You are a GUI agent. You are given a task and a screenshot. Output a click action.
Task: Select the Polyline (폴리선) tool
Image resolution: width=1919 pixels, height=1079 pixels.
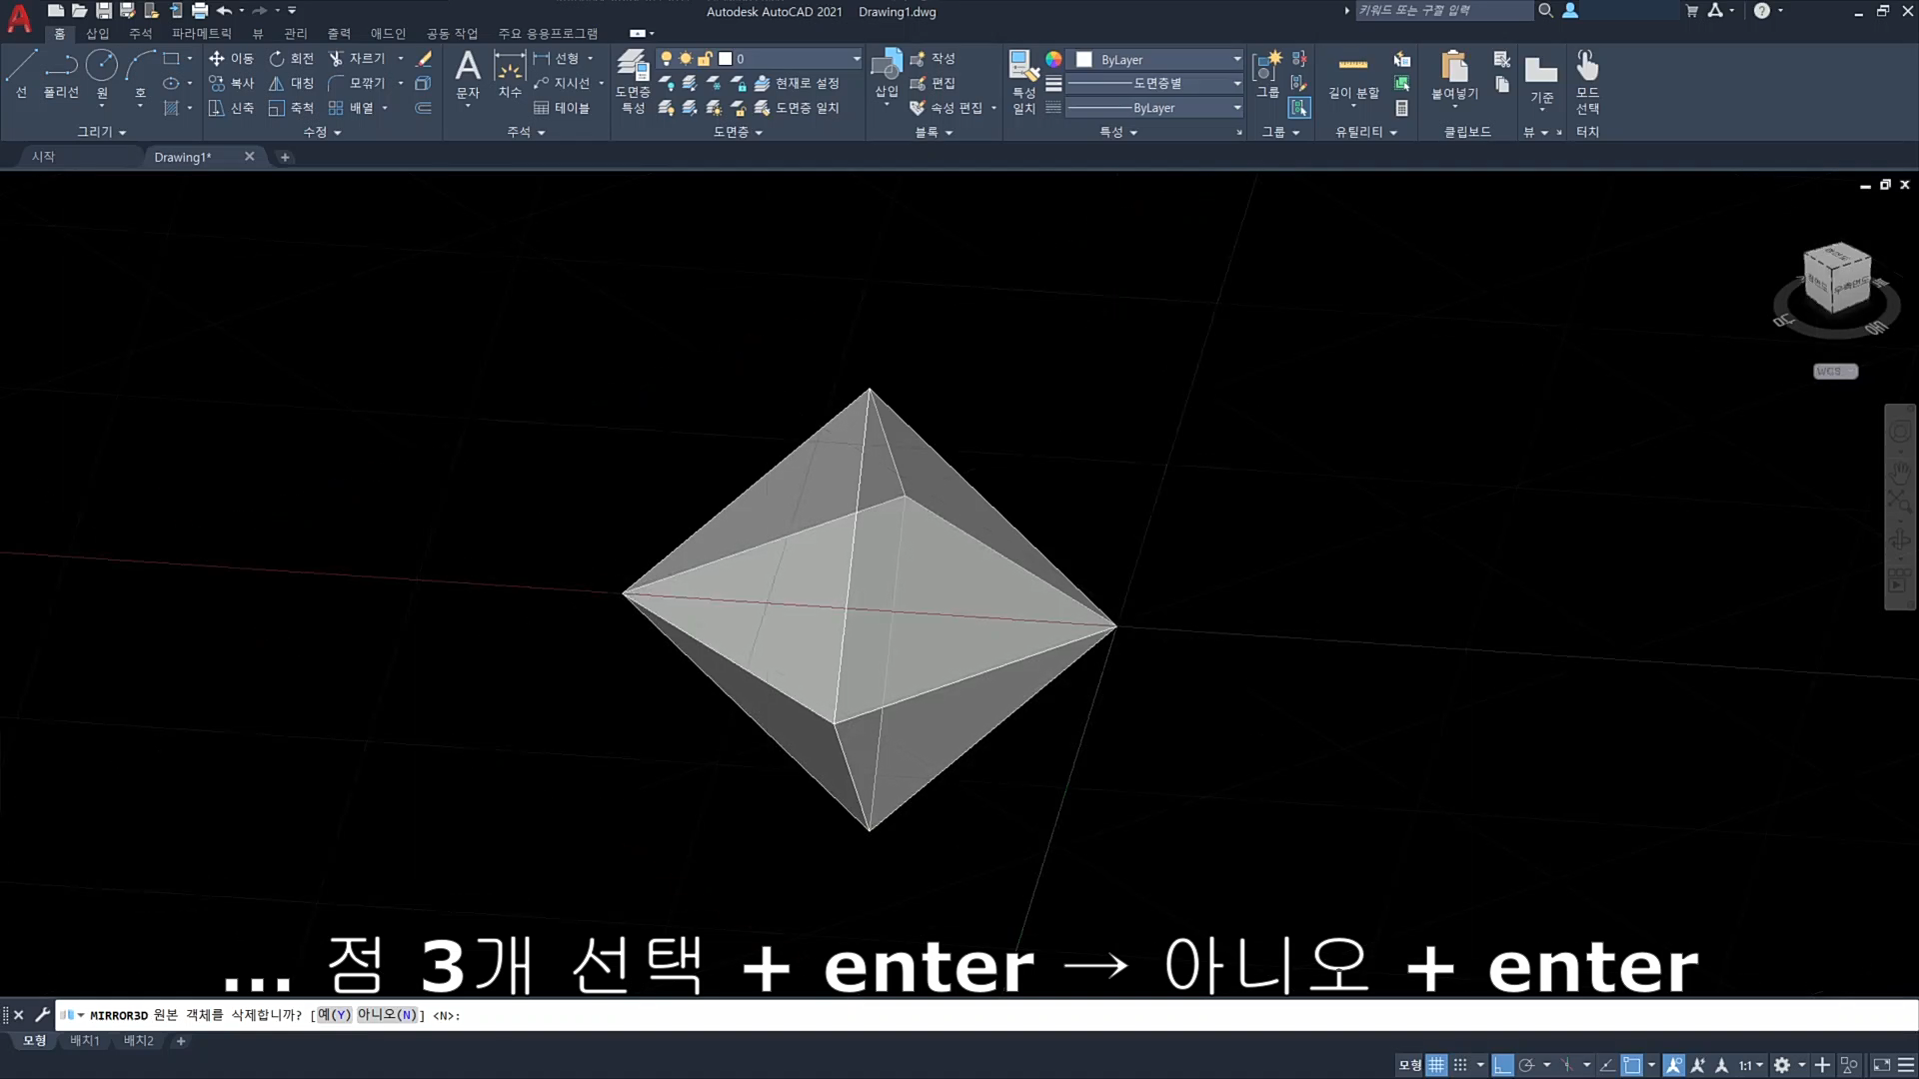[61, 74]
